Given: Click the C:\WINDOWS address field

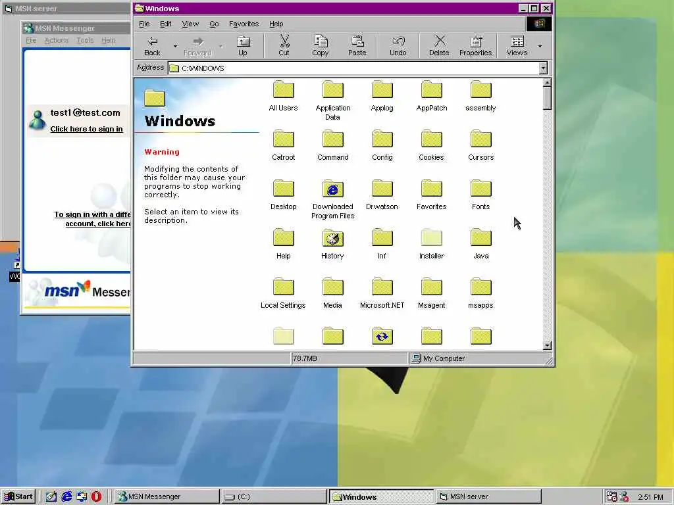Looking at the screenshot, I should point(353,68).
